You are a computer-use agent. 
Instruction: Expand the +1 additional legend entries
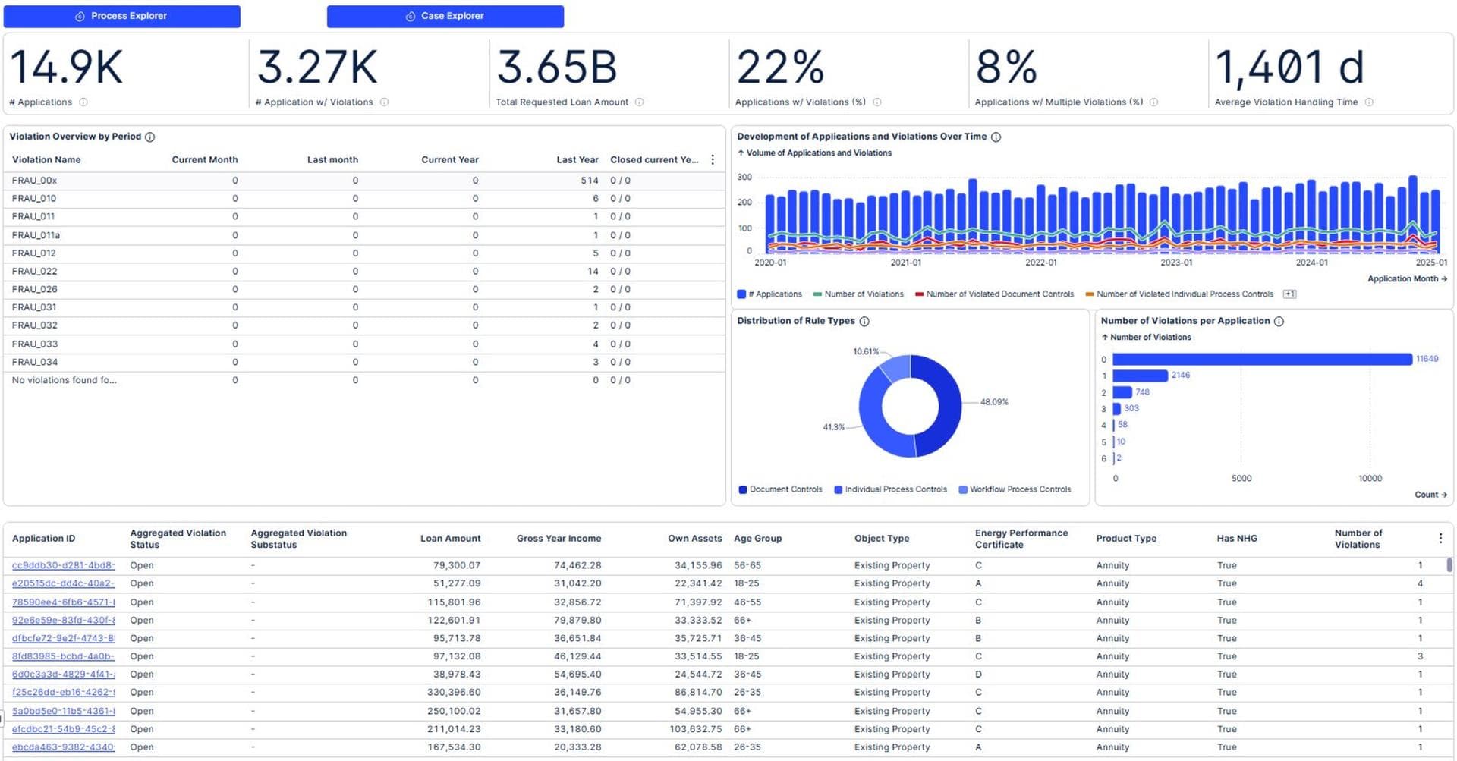1289,294
